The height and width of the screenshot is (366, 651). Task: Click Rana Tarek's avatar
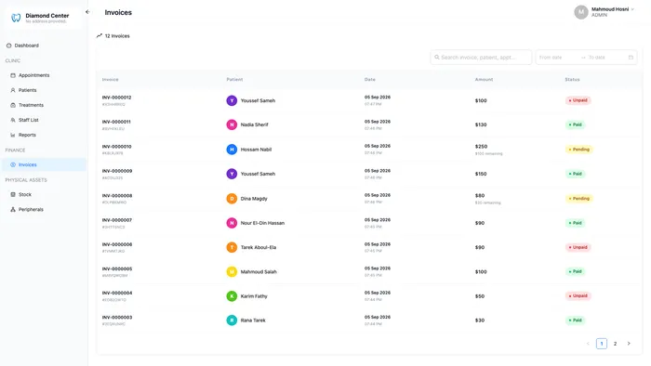point(232,320)
